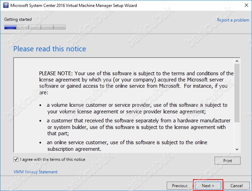Viewport: 252px width, 191px height.
Task: Toggle the agree with terms checkbox
Action: 16,159
